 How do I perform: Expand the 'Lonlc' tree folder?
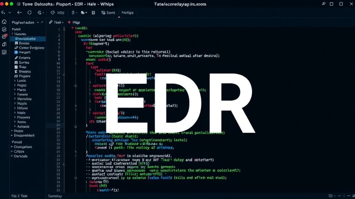click(x=15, y=80)
